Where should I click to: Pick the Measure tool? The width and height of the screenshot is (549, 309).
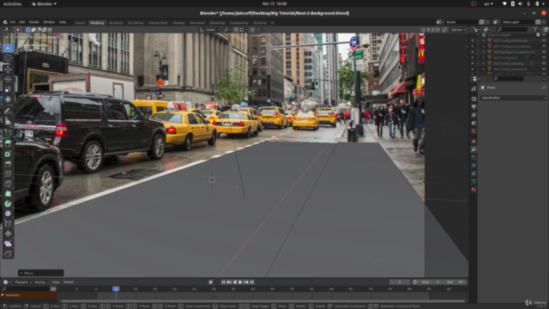tap(8, 121)
